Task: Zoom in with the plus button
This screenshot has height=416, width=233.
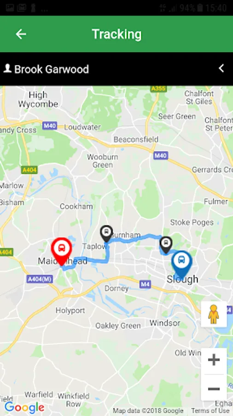Action: (214, 360)
